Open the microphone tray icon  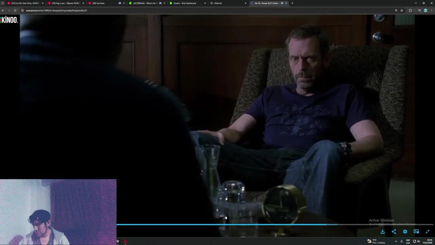401,241
